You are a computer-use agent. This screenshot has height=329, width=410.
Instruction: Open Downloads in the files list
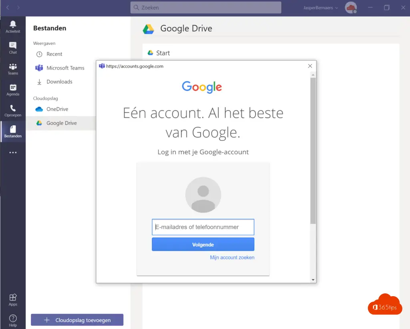point(59,82)
